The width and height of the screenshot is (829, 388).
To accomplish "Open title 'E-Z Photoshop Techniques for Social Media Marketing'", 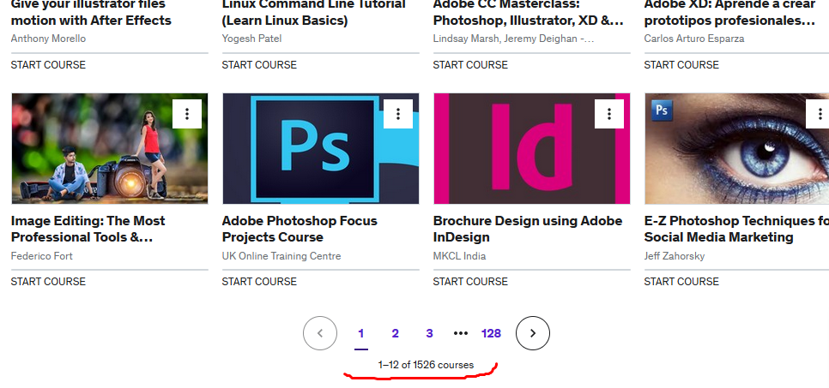I will pos(736,229).
